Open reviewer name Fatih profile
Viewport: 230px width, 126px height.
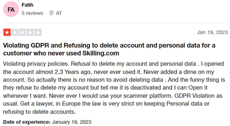(27, 5)
